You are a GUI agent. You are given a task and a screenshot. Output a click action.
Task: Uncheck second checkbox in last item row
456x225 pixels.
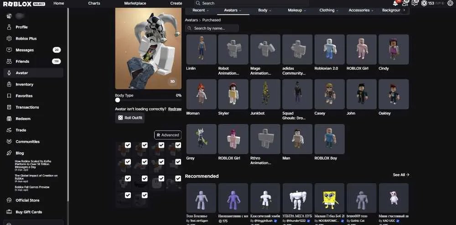[145, 195]
